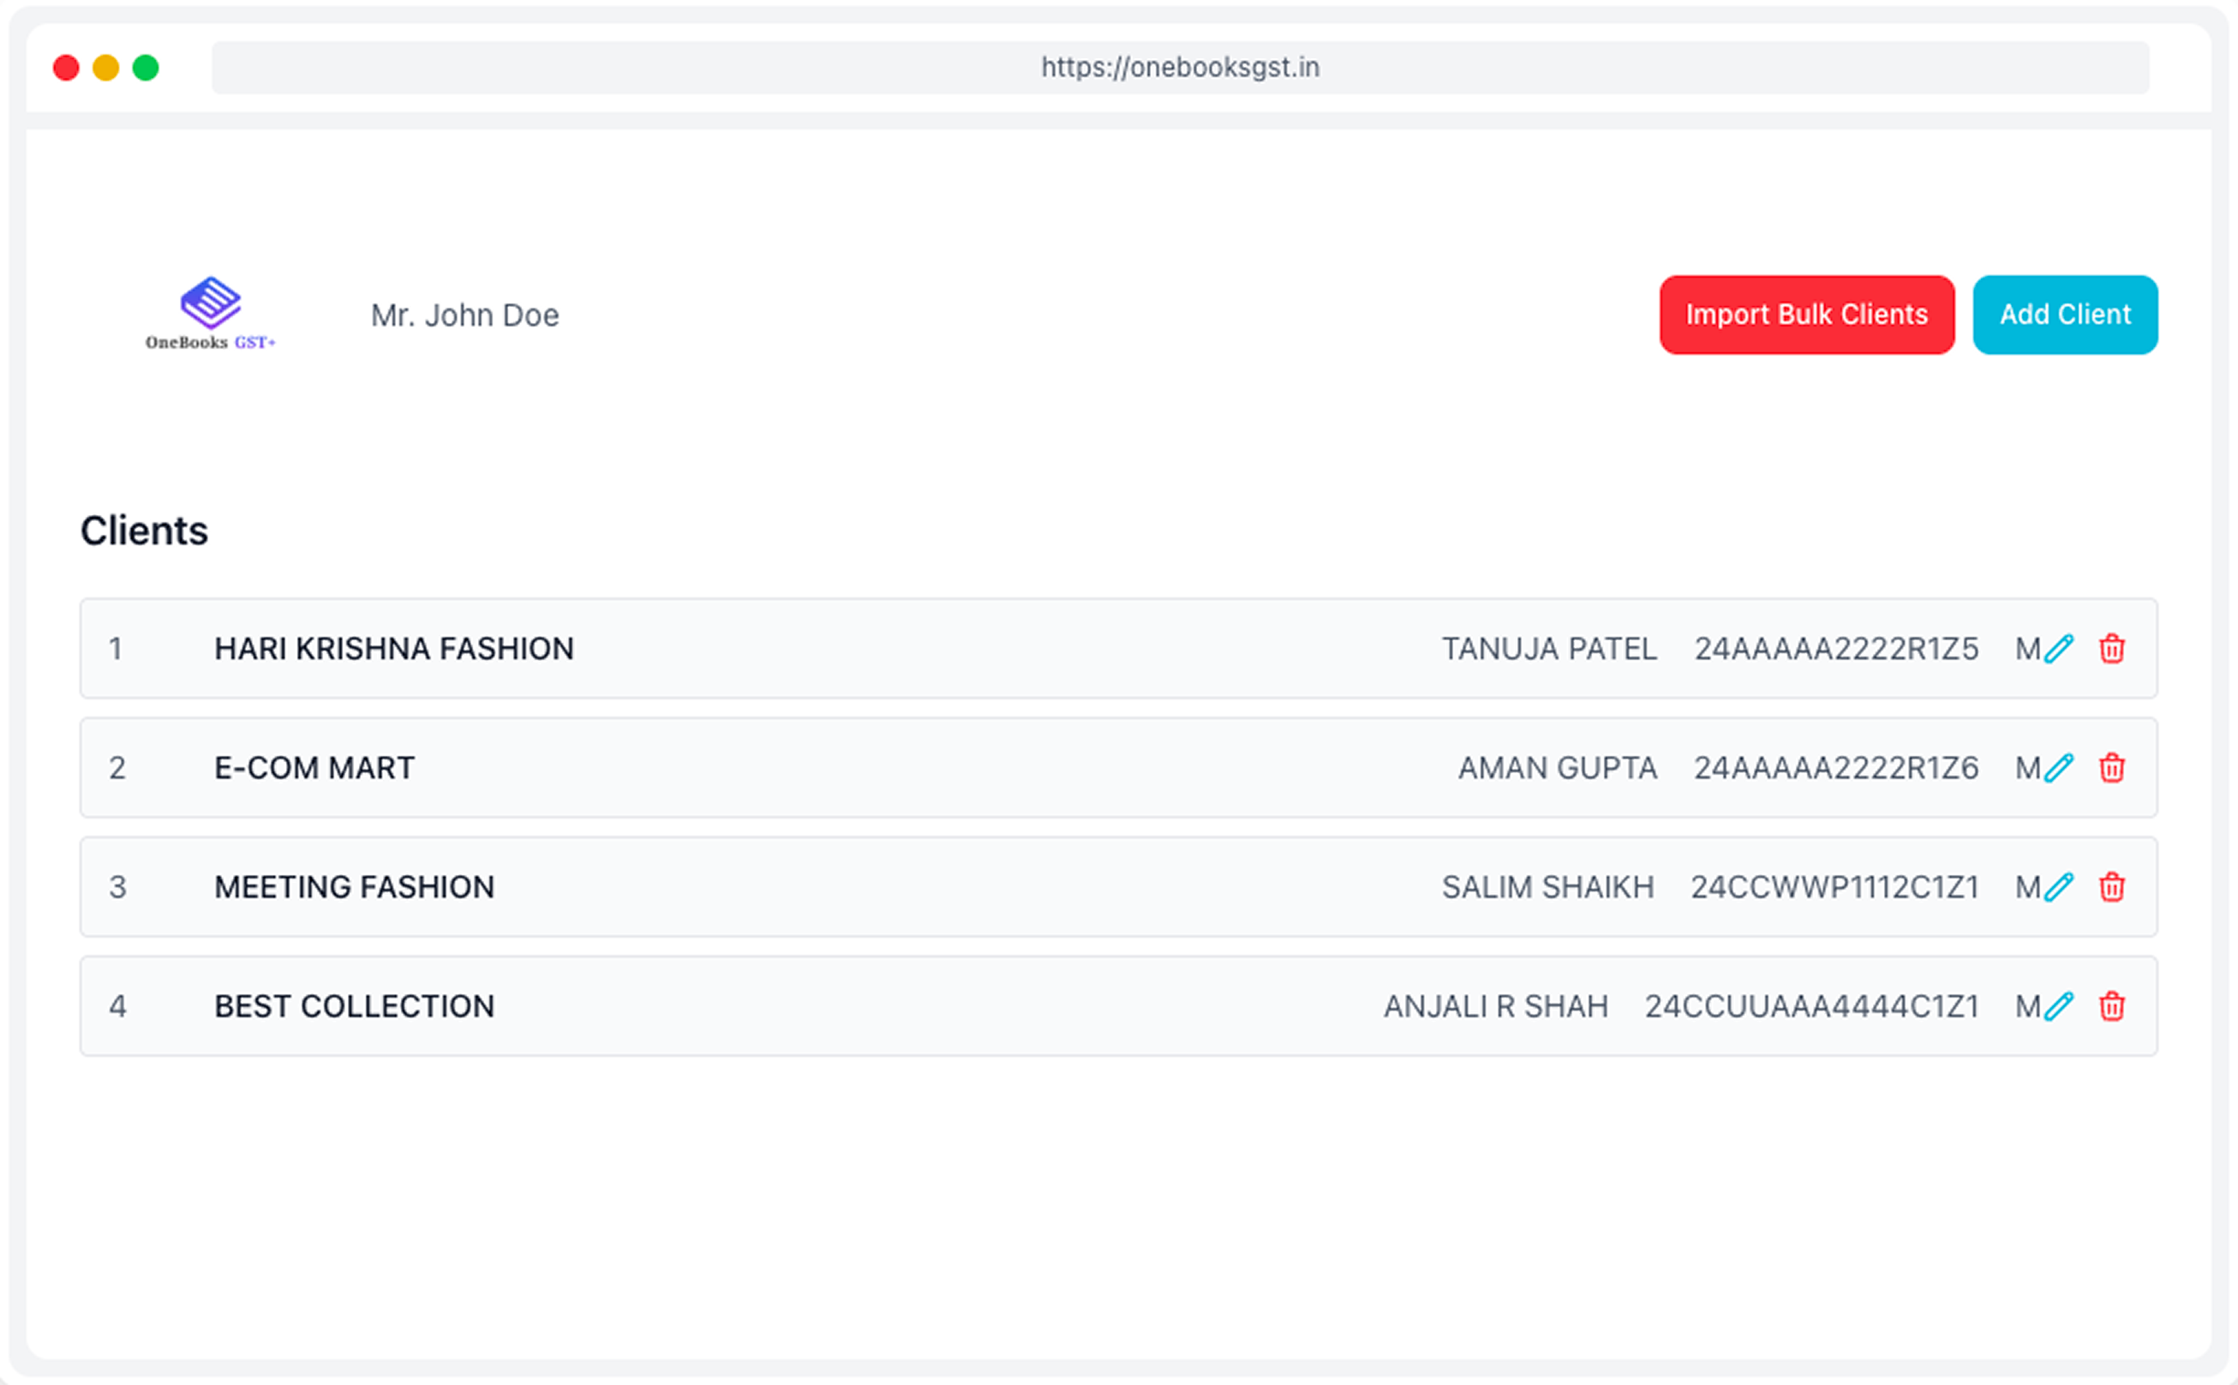Select the E-COM MART client name
This screenshot has width=2238, height=1385.
pyautogui.click(x=314, y=768)
